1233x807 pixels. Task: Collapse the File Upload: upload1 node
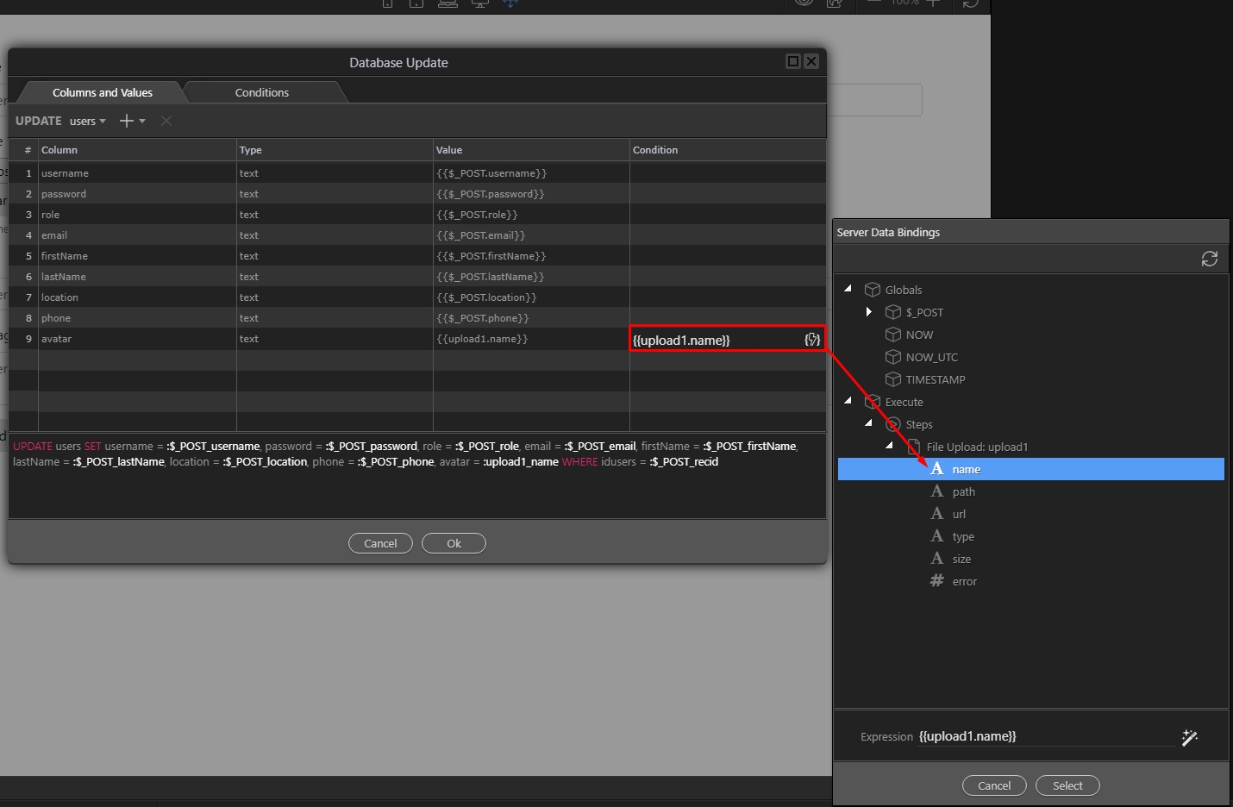click(x=890, y=446)
